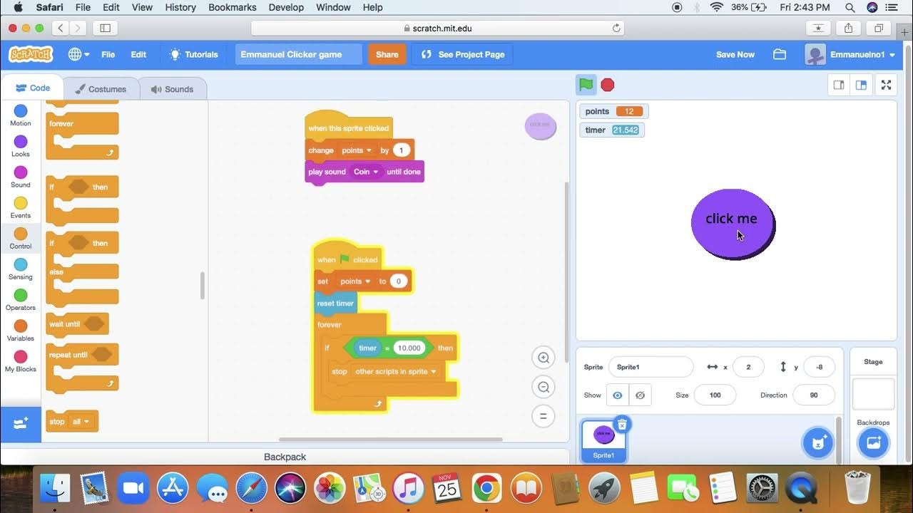Screen dimensions: 913x513
Task: Open My Stuff folder icon
Action: [780, 54]
